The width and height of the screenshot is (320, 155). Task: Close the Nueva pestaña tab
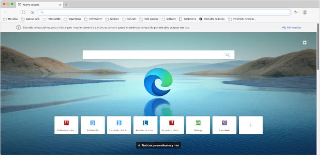[60, 4]
